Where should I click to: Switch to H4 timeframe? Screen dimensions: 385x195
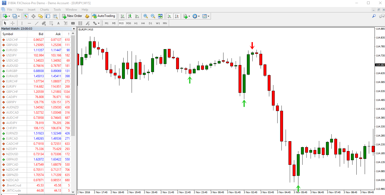pos(143,23)
